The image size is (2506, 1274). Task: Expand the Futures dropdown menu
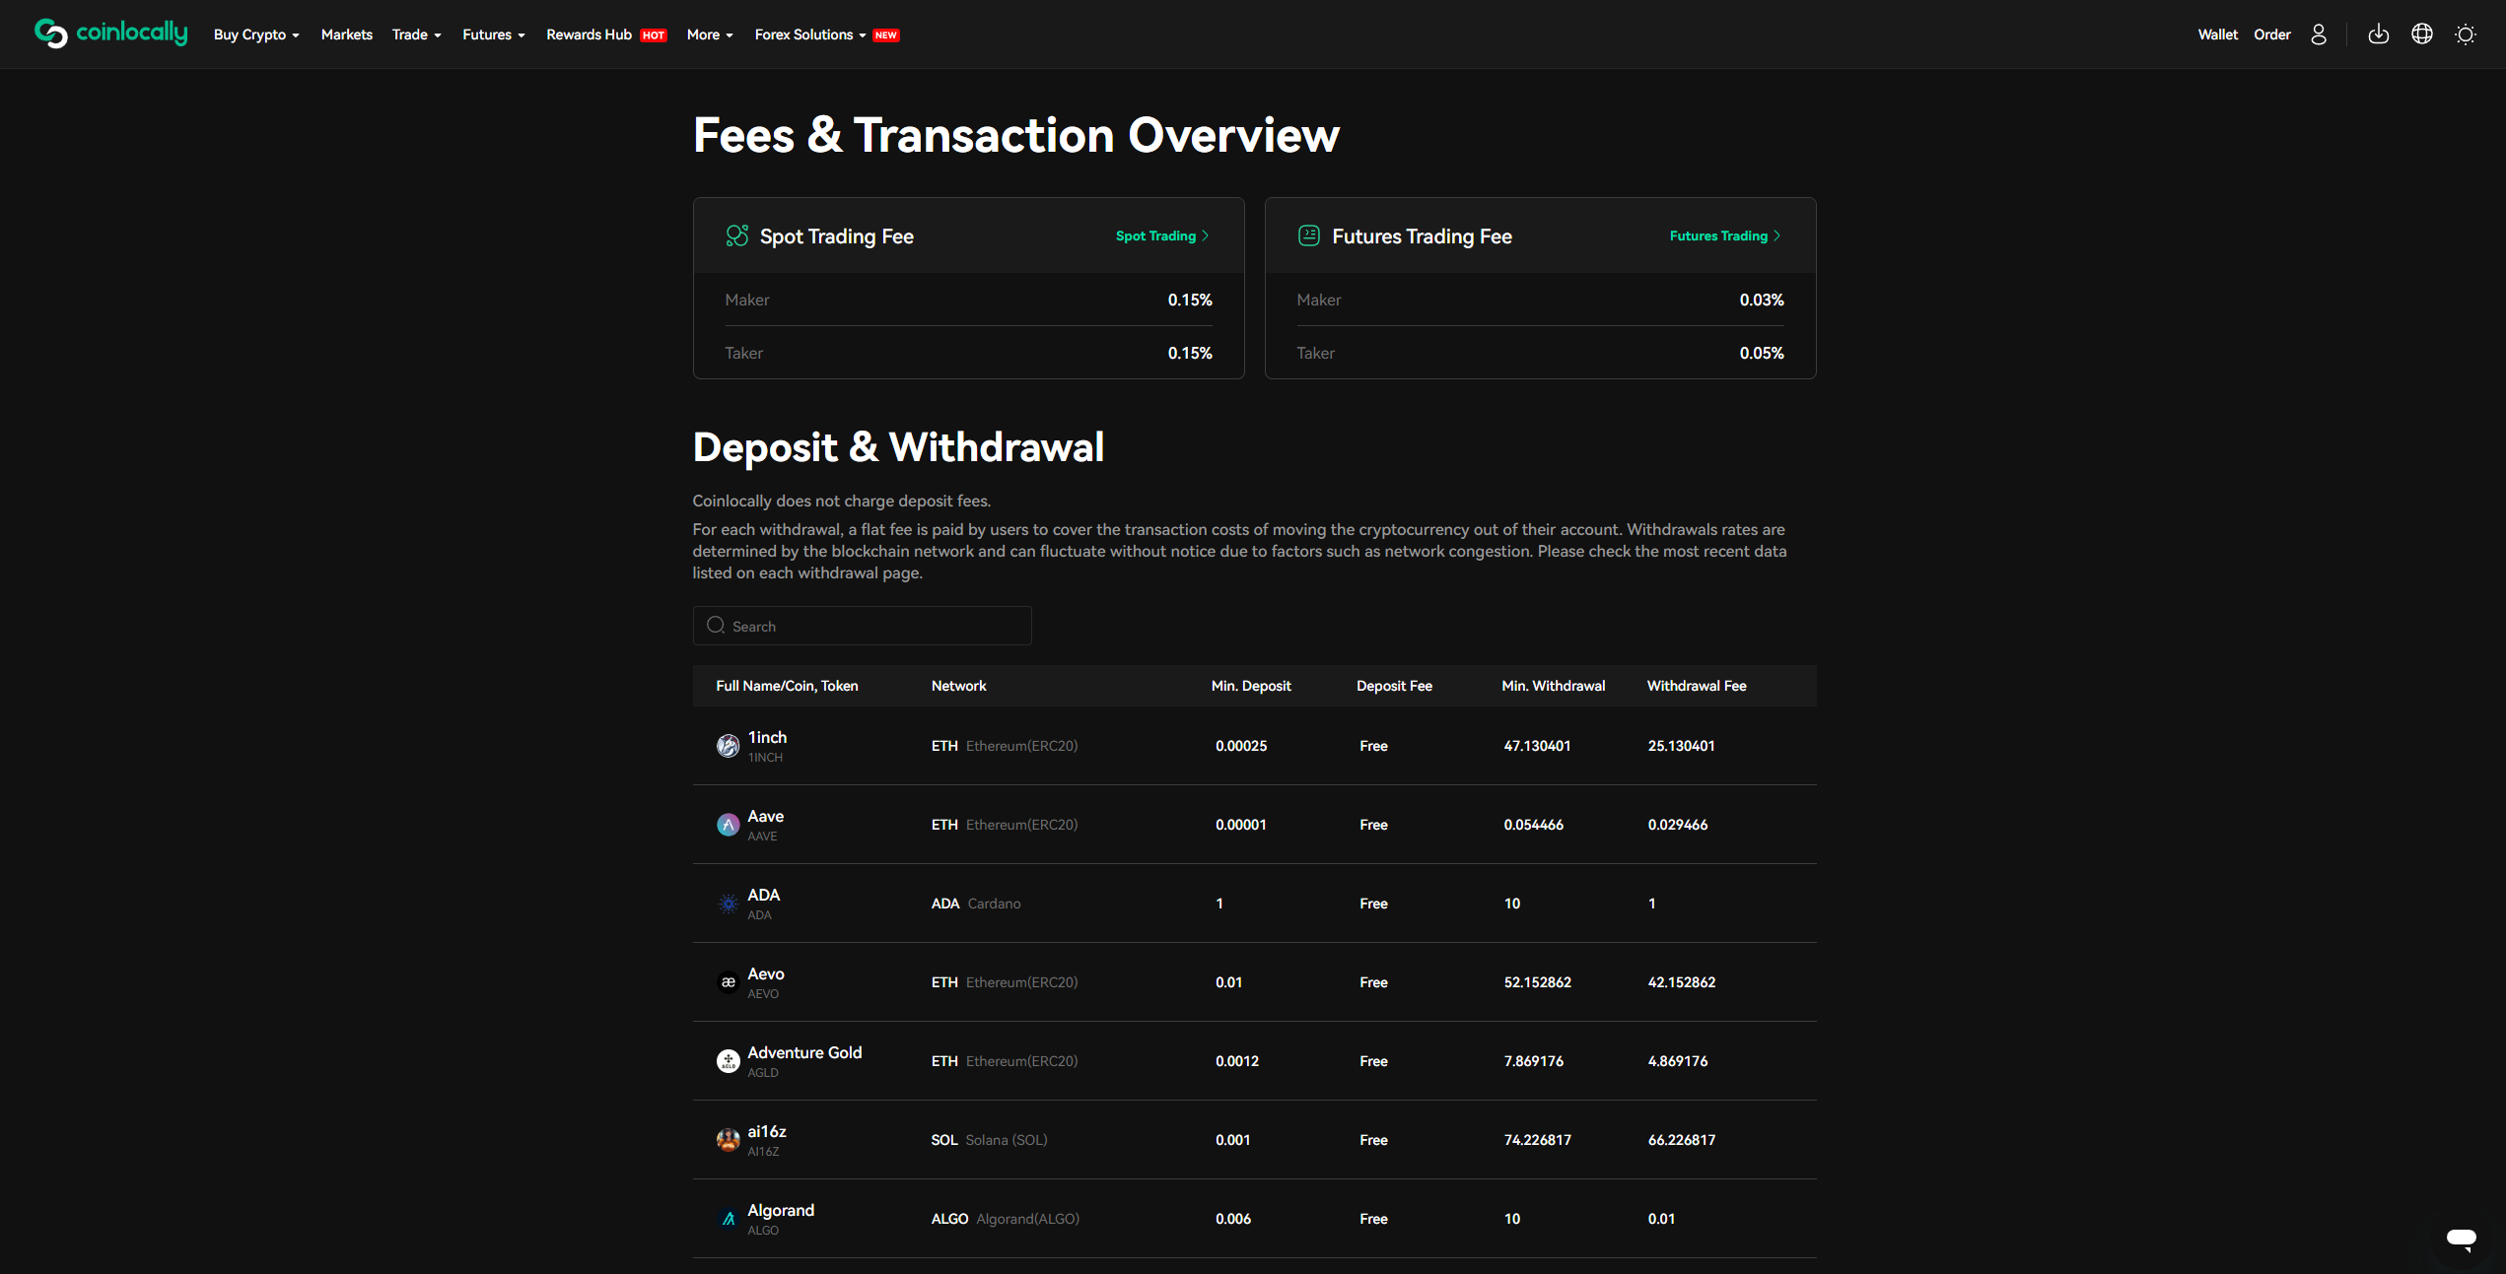(494, 34)
